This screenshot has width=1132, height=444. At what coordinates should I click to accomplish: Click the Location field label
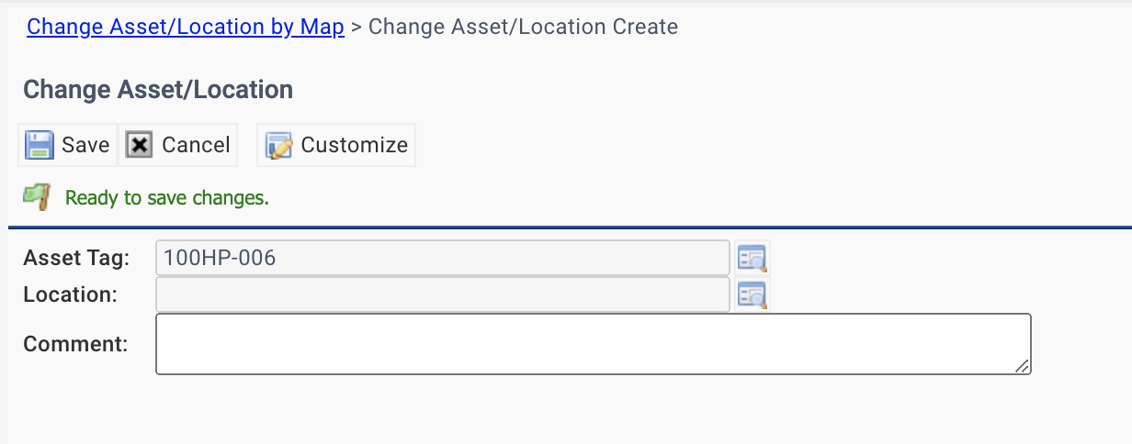(x=71, y=294)
